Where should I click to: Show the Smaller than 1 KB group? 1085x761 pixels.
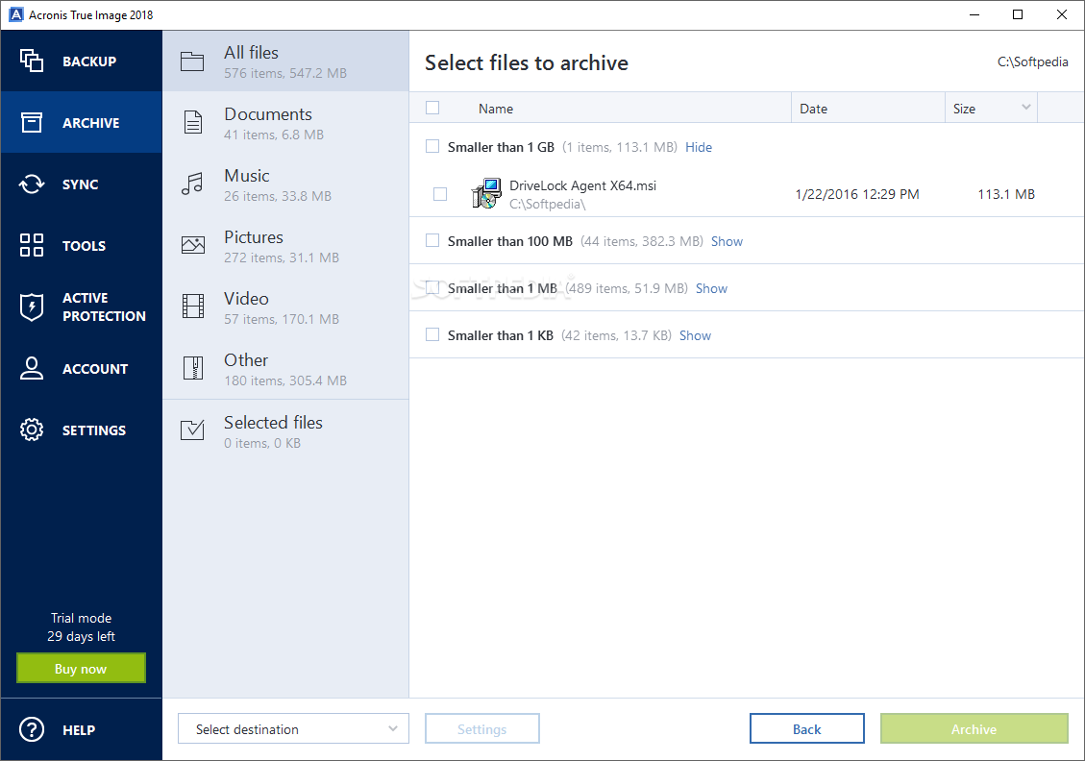tap(695, 335)
